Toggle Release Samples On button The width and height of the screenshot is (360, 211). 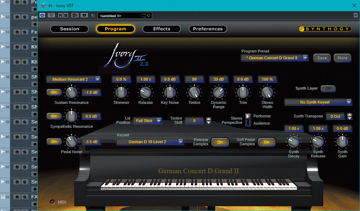coord(220,142)
